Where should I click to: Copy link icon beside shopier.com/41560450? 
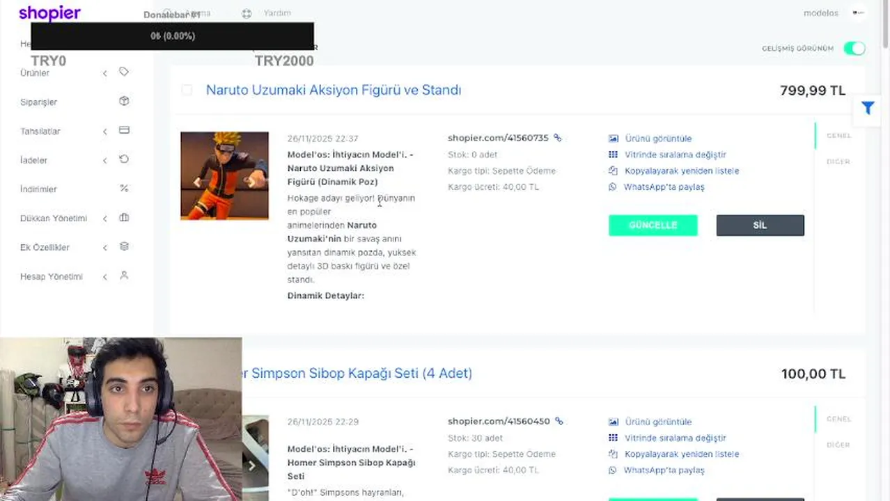click(559, 421)
